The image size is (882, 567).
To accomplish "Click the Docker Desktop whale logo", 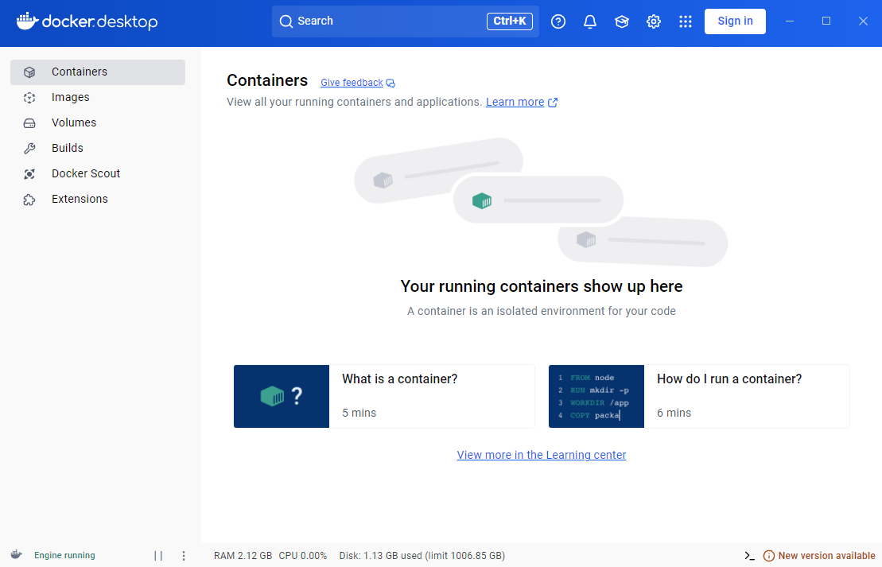I will tap(27, 21).
